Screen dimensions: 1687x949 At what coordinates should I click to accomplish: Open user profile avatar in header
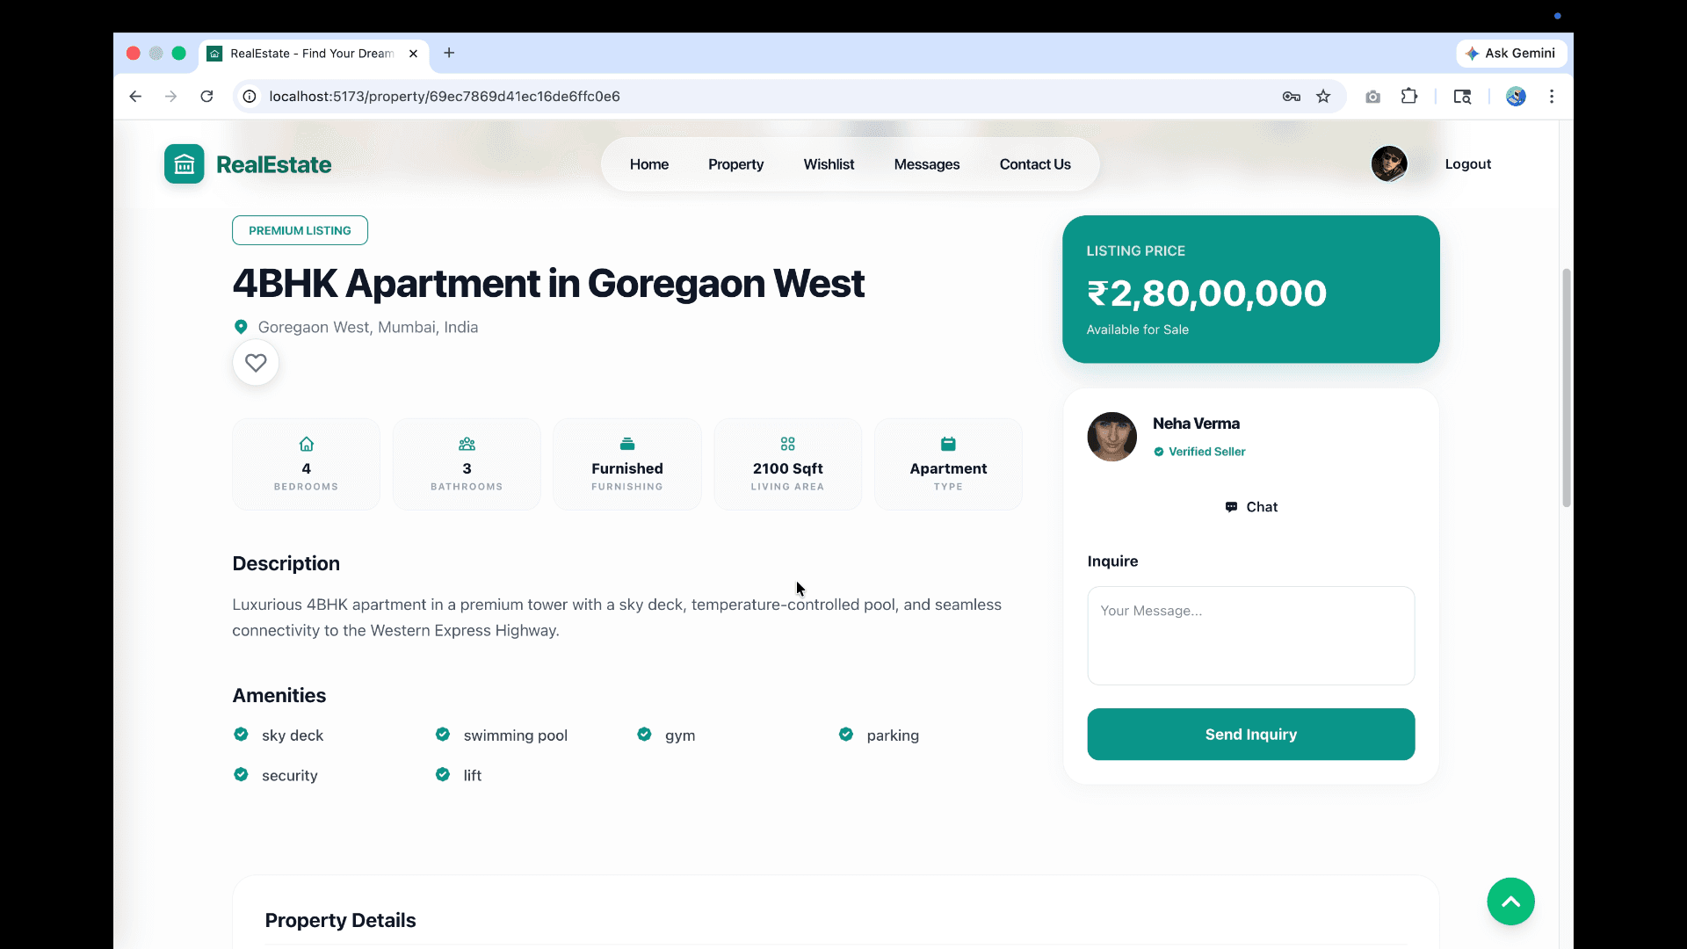click(x=1389, y=164)
